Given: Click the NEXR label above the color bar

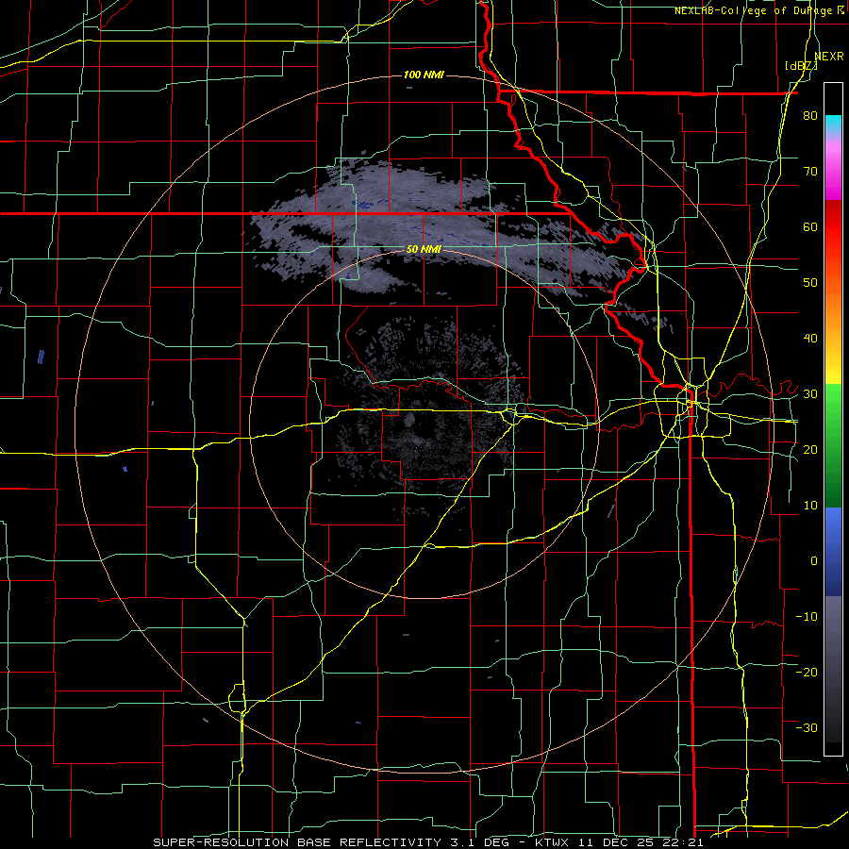Looking at the screenshot, I should pyautogui.click(x=829, y=57).
